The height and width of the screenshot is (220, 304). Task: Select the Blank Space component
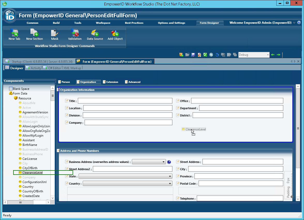(21, 89)
